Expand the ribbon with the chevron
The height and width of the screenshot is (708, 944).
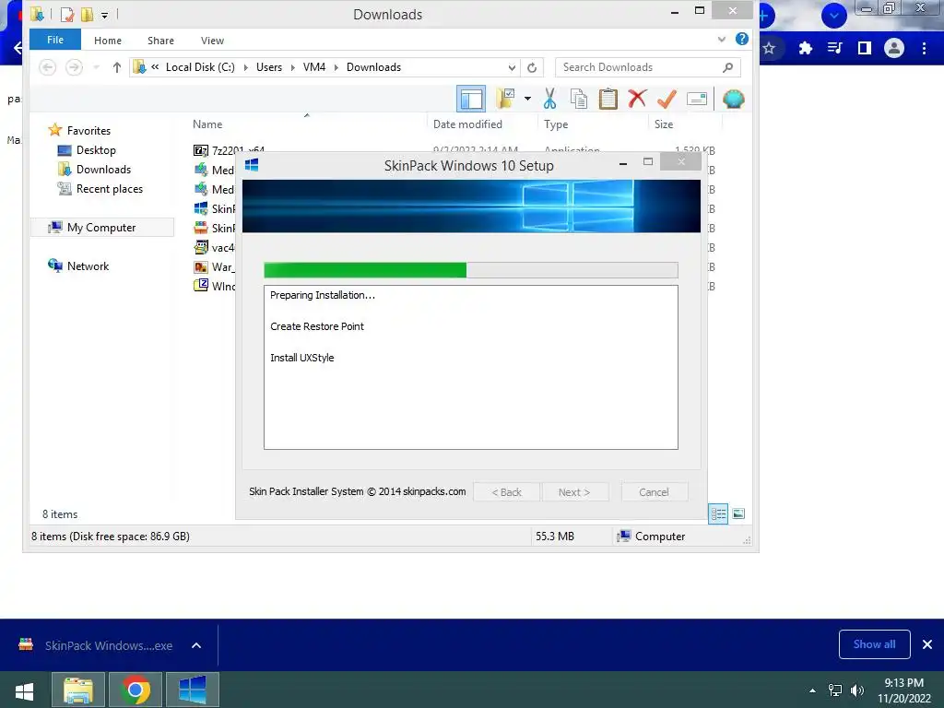(x=721, y=40)
